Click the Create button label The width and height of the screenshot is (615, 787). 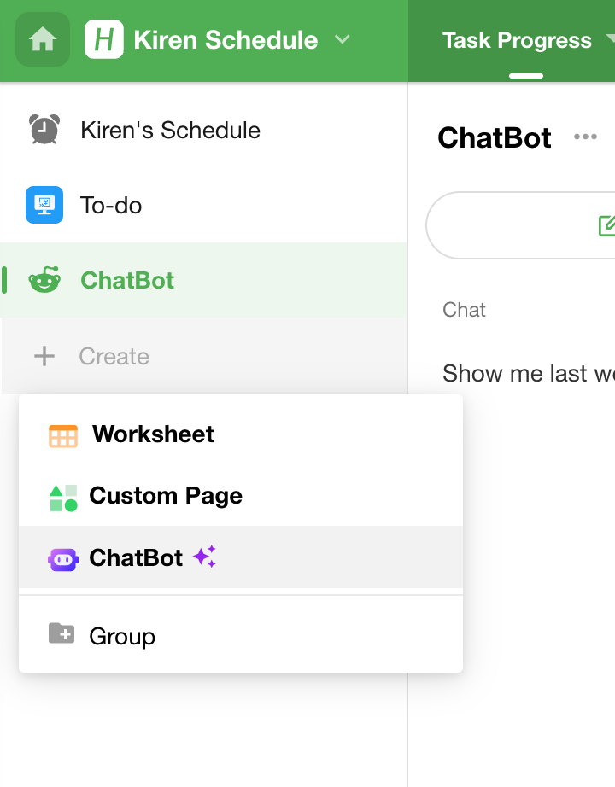click(x=114, y=357)
